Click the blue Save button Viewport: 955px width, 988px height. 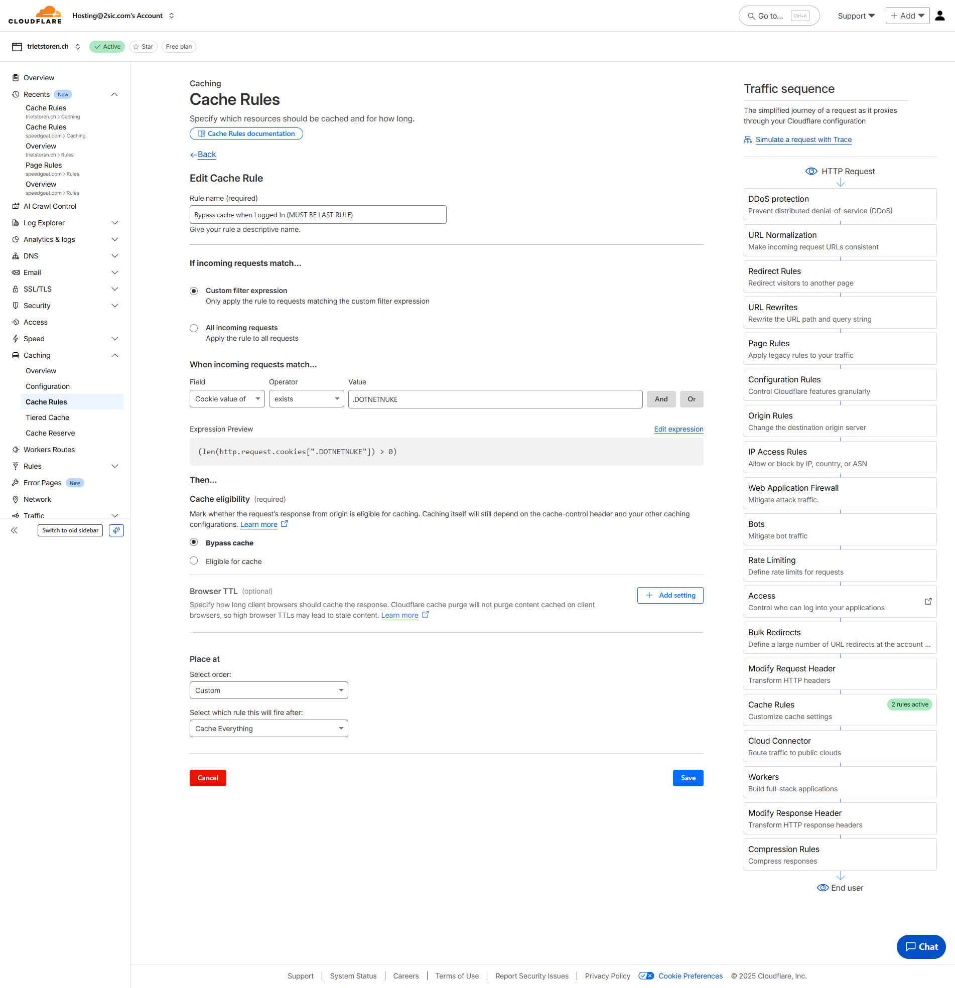(x=688, y=778)
